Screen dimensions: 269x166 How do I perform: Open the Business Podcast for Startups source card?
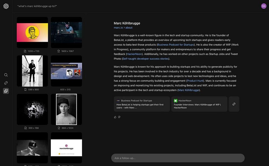click(x=142, y=104)
